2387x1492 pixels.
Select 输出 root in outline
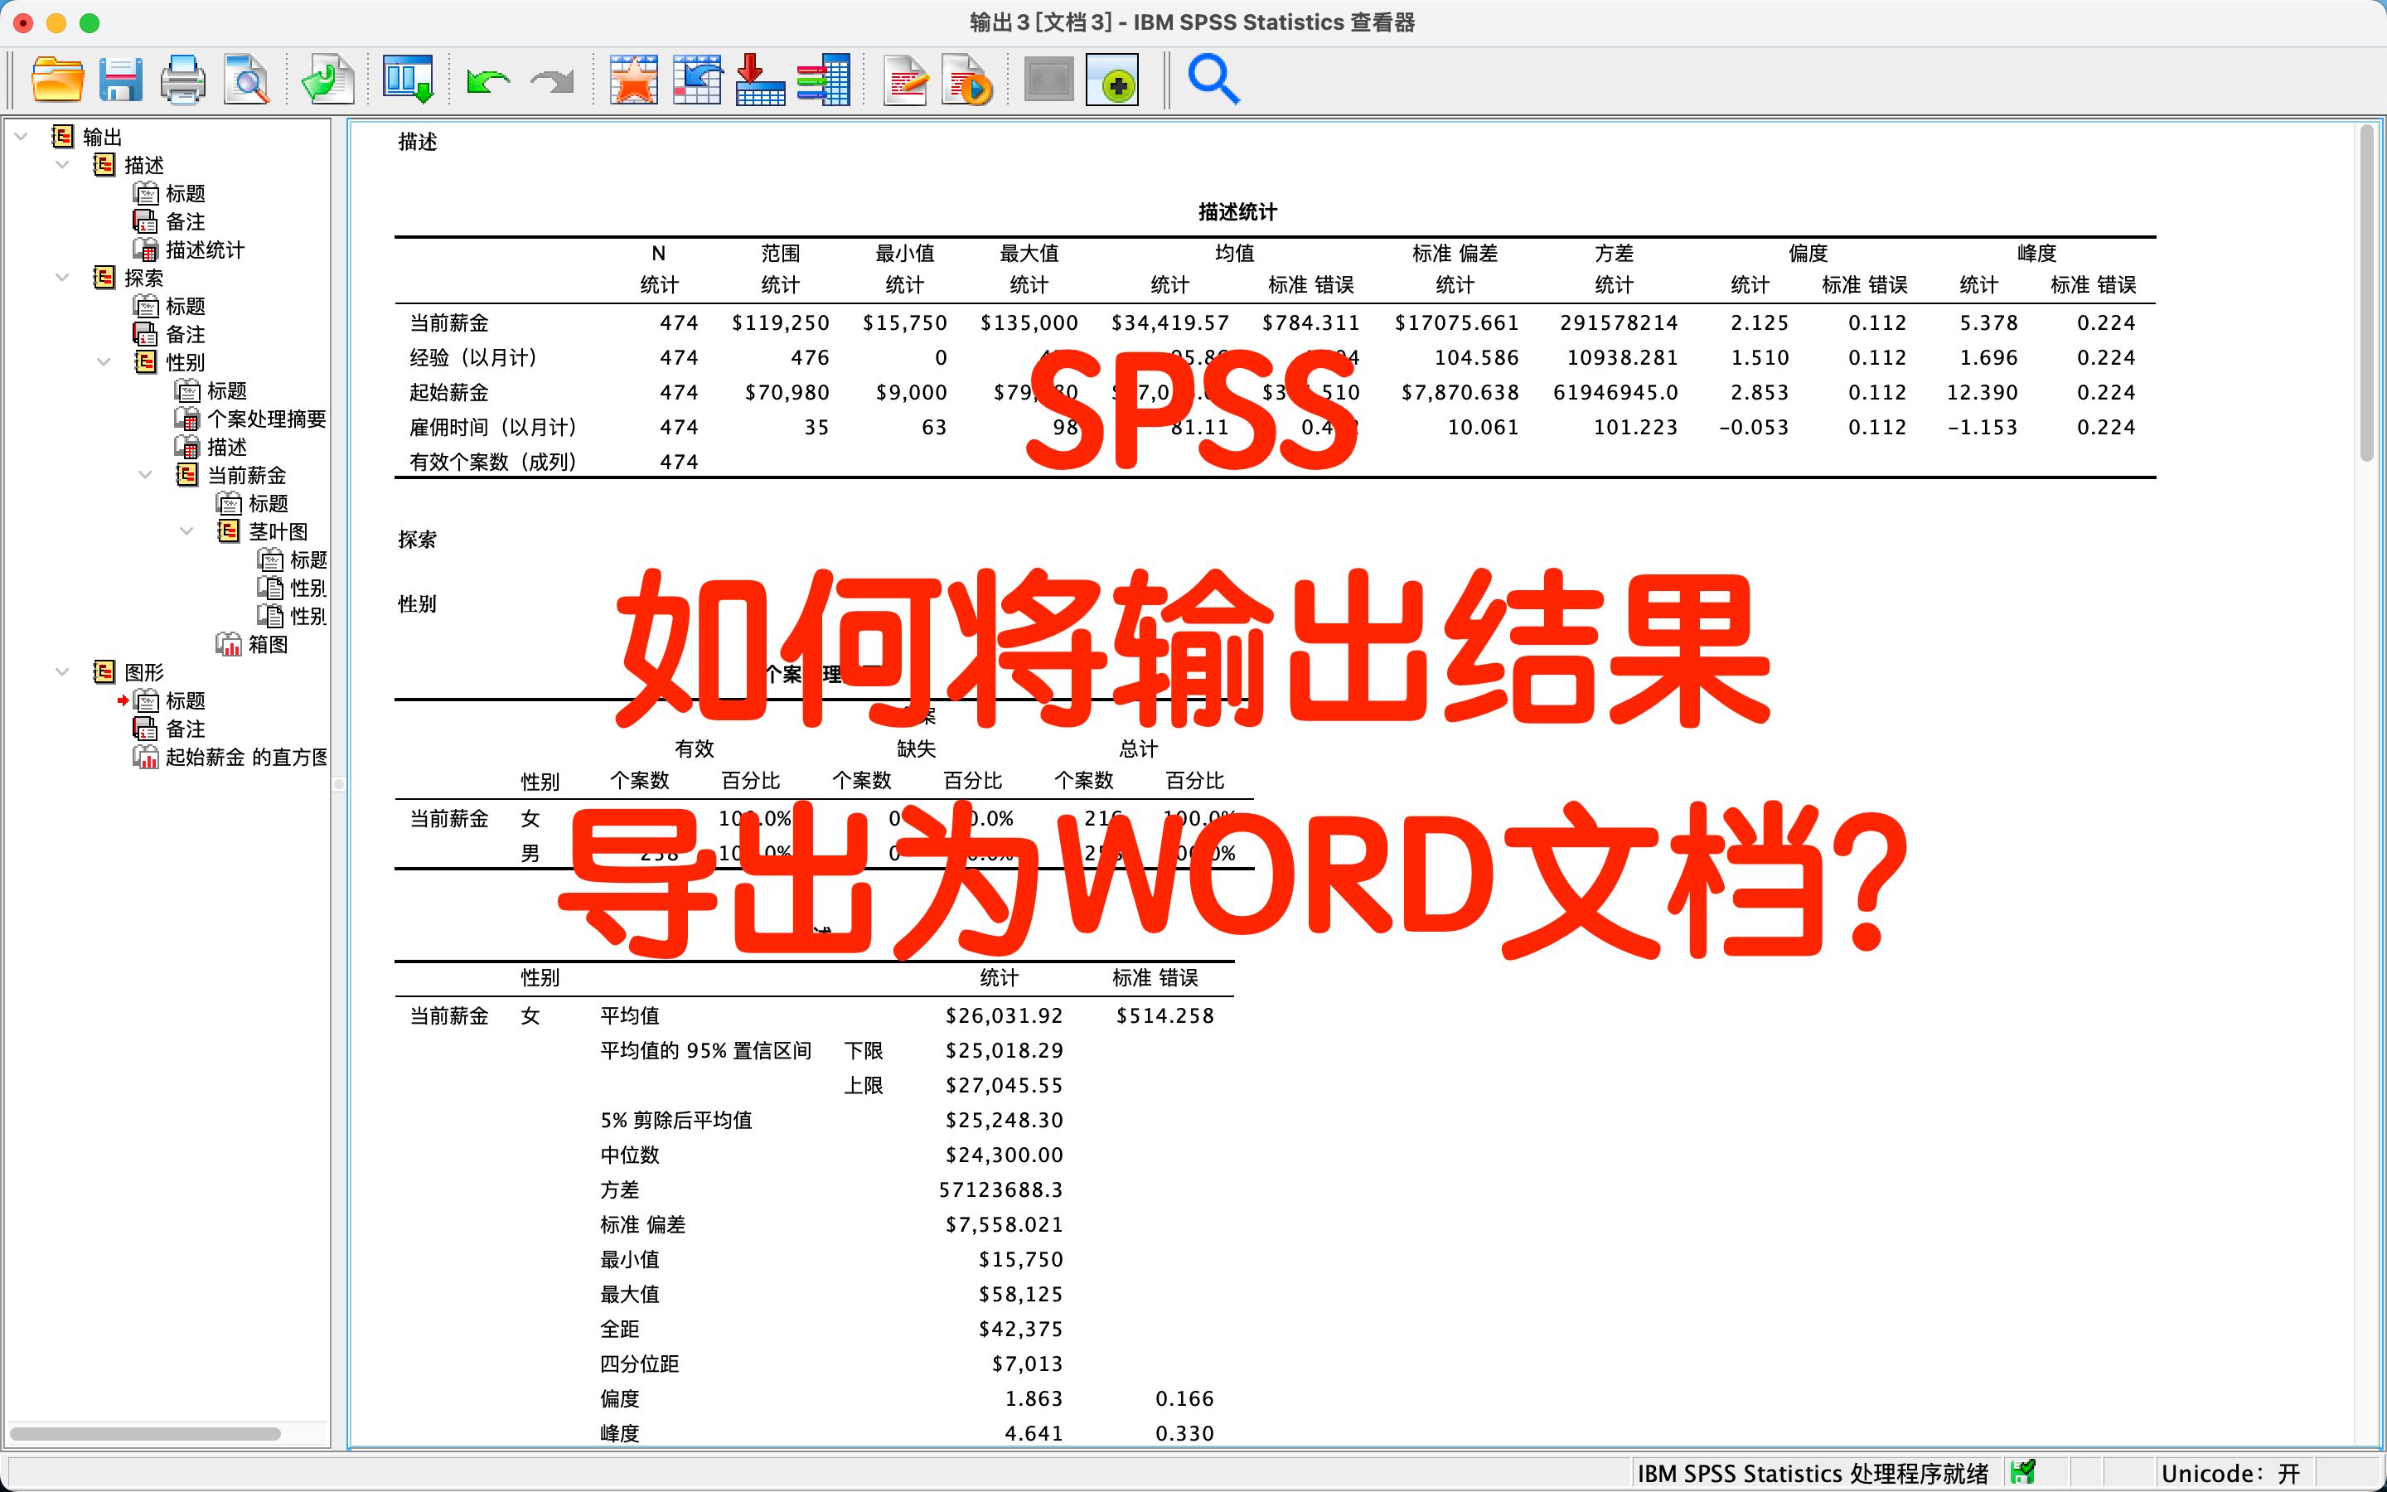87,136
